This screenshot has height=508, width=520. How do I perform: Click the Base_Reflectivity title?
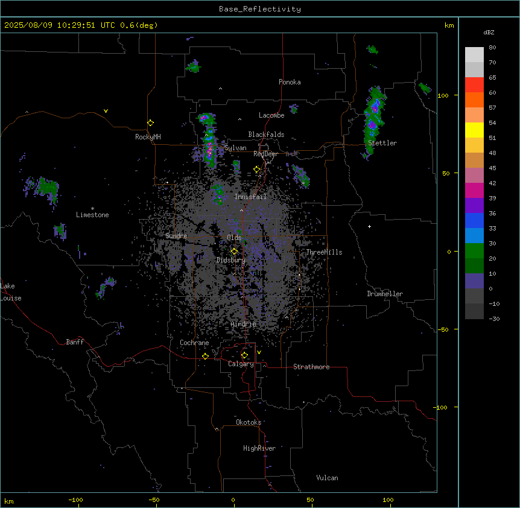pos(260,9)
